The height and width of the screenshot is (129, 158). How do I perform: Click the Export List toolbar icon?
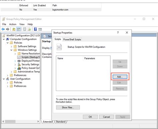(x=29, y=29)
